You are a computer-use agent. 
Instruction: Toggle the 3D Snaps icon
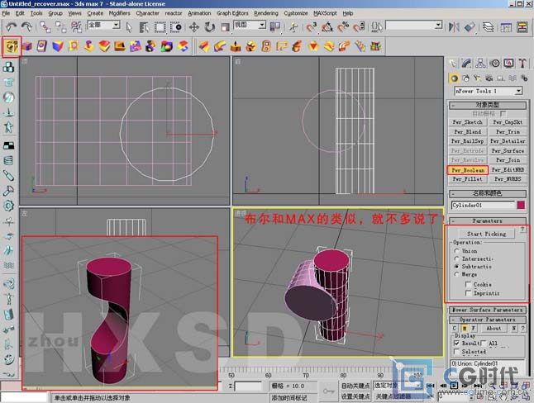pos(311,27)
